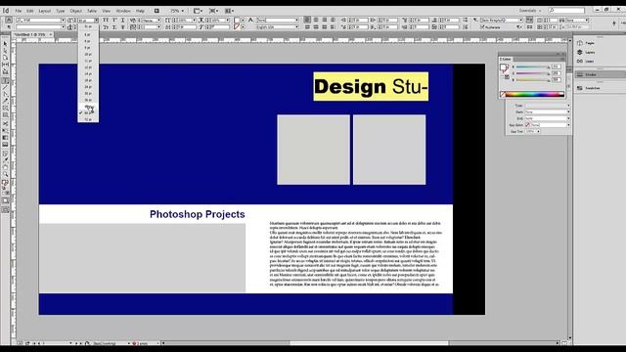Viewport: 626px width, 352px height.
Task: Open Adobe Bridge from the application bar
Action: pyautogui.click(x=156, y=11)
